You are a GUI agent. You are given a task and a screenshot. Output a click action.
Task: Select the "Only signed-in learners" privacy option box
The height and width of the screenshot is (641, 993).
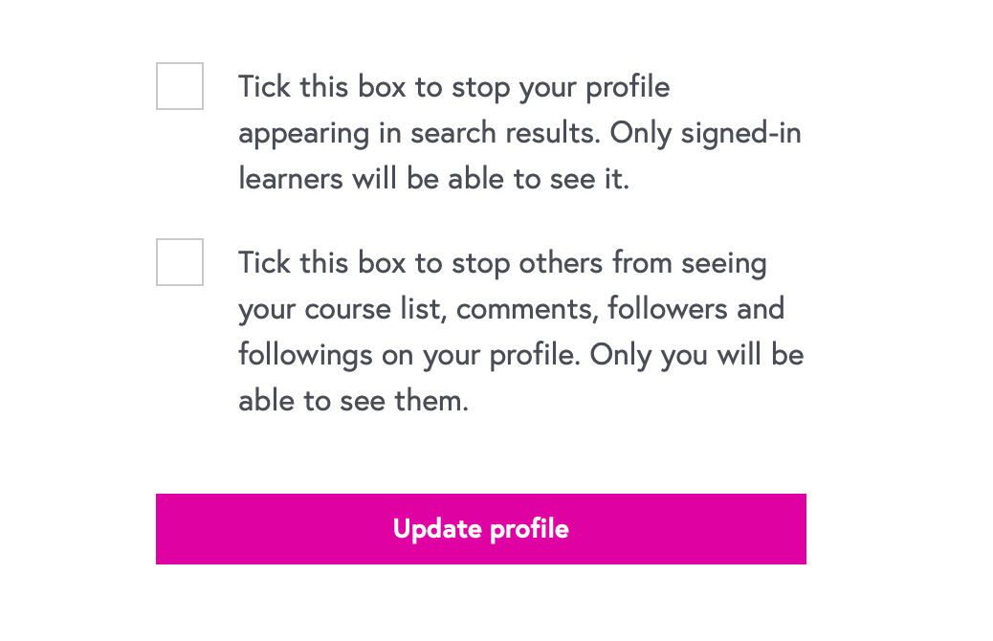(180, 86)
